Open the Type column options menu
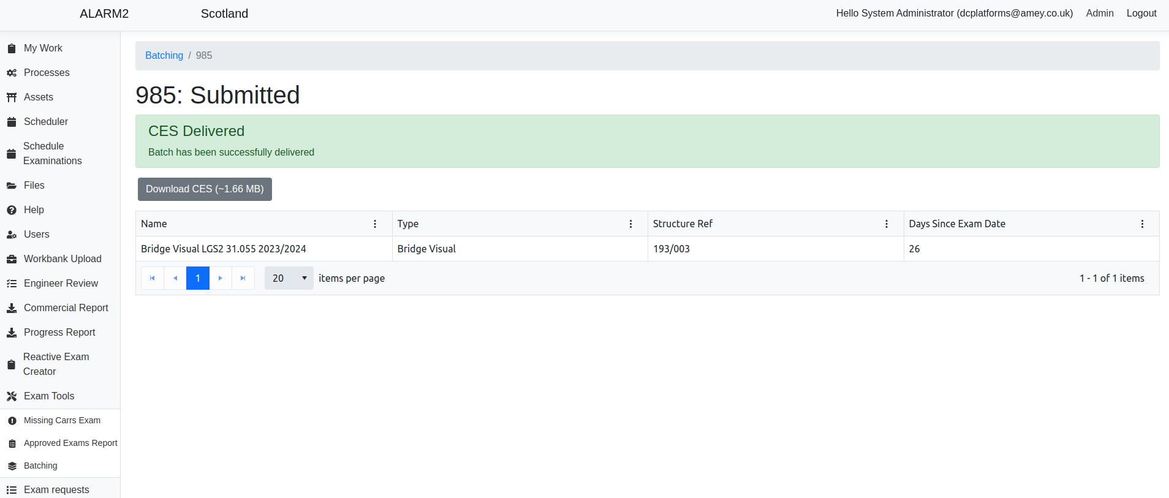The width and height of the screenshot is (1169, 498). pos(630,224)
